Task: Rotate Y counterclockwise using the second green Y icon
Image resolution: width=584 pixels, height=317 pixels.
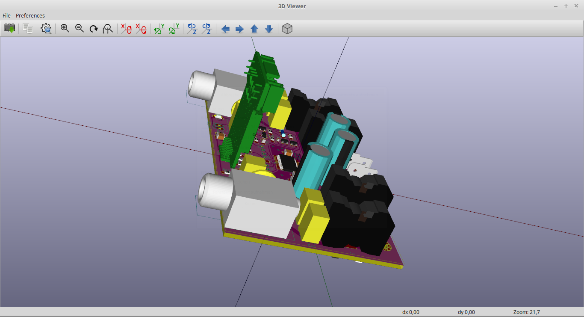Action: point(174,29)
